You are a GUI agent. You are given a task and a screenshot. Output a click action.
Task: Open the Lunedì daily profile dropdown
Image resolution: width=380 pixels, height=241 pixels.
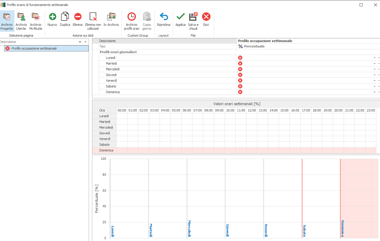(x=375, y=58)
